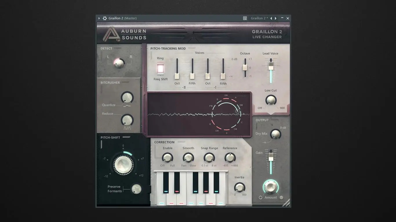The image size is (396, 222).
Task: Switch to next preset arrow
Action: point(276,18)
